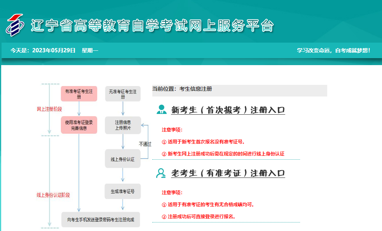Screen dimensions: 382x231
Task: Click the 无准考证考生注册 flowchart box
Action: click(x=123, y=94)
